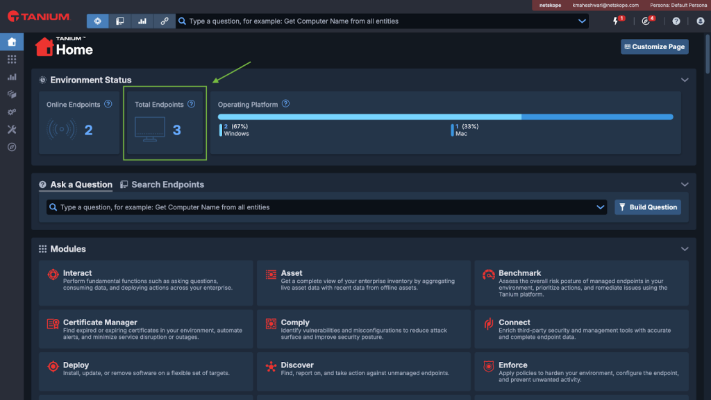Click the Mac 33% legend label
Viewport: 711px width, 400px height.
[465, 130]
